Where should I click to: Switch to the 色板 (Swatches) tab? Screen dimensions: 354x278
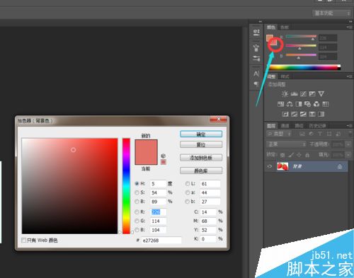[x=285, y=28]
